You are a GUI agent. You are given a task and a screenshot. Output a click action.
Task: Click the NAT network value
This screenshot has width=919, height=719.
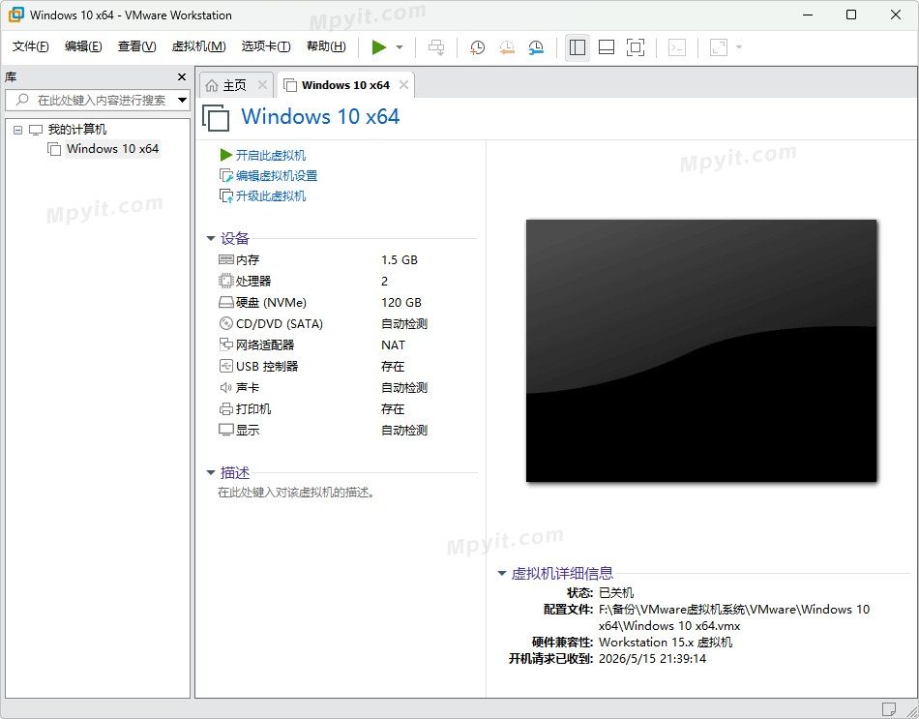[394, 345]
